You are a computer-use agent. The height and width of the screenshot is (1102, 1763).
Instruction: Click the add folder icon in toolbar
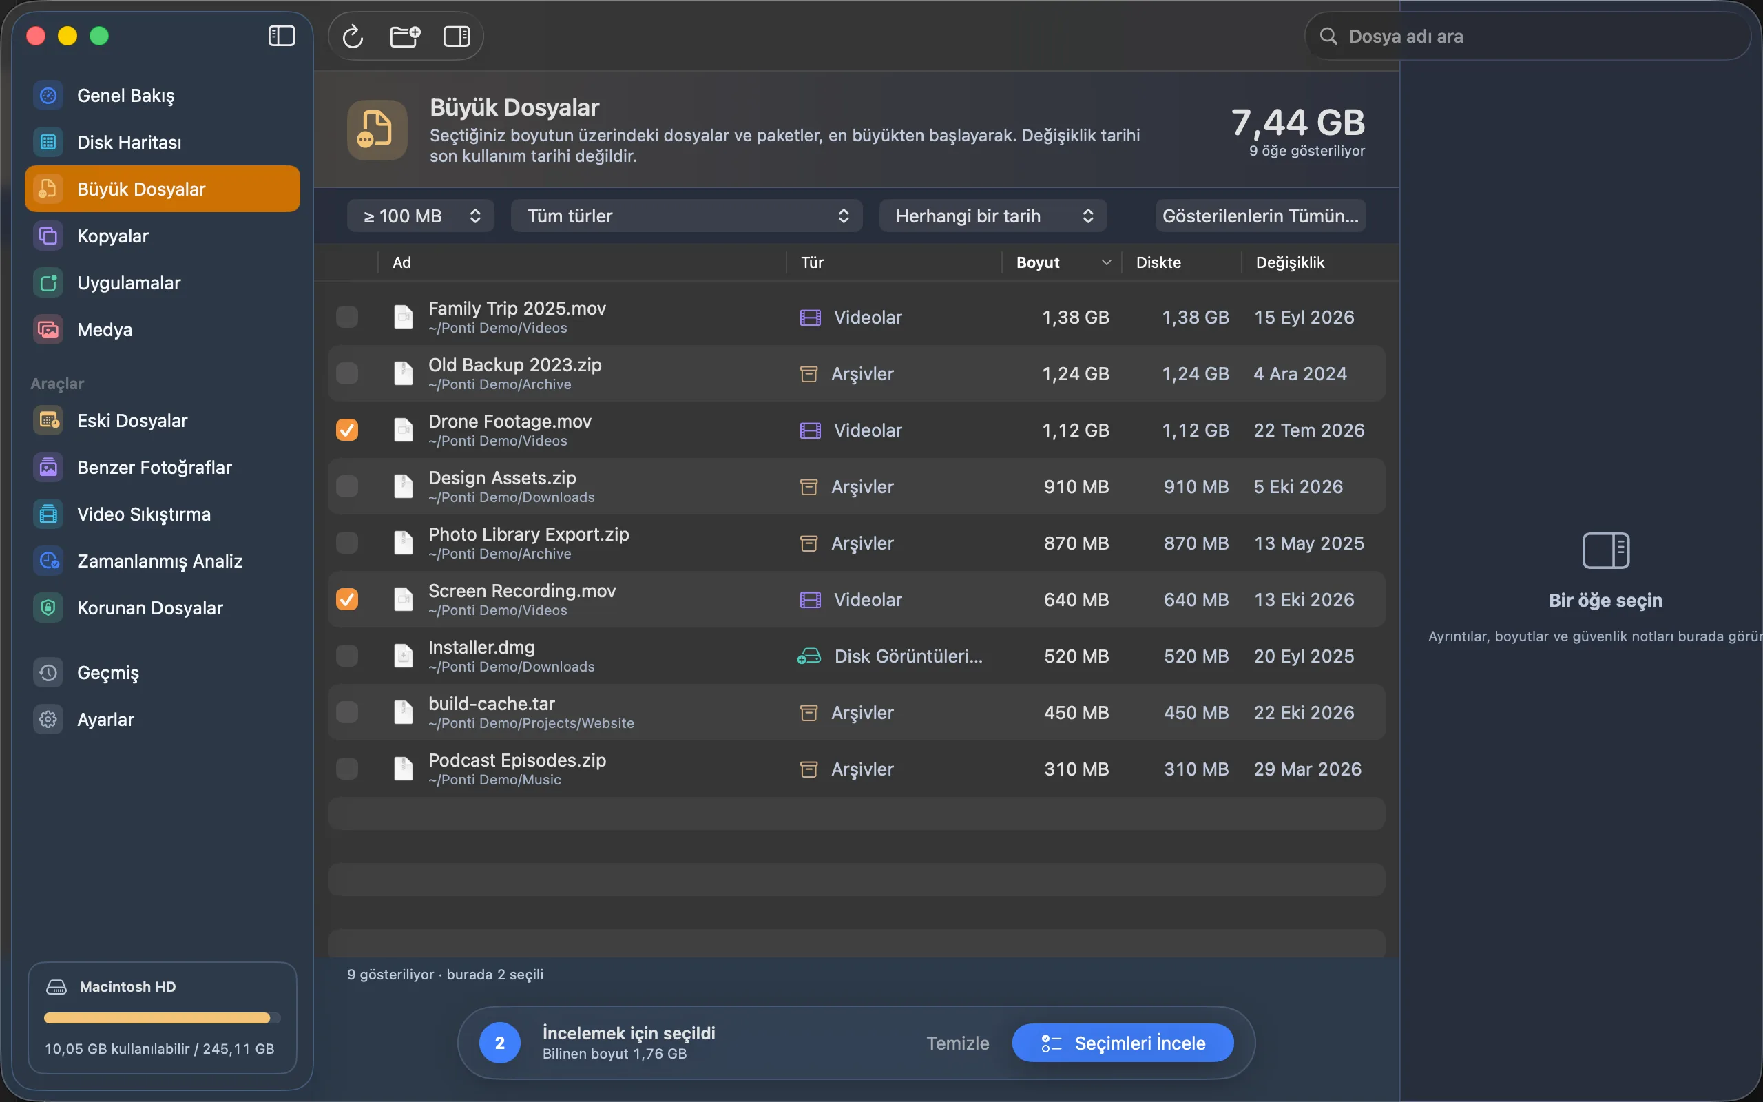[405, 36]
